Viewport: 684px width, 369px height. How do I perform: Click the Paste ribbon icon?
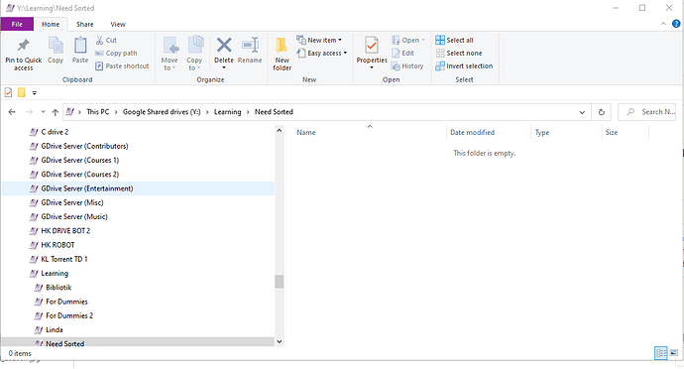point(80,46)
